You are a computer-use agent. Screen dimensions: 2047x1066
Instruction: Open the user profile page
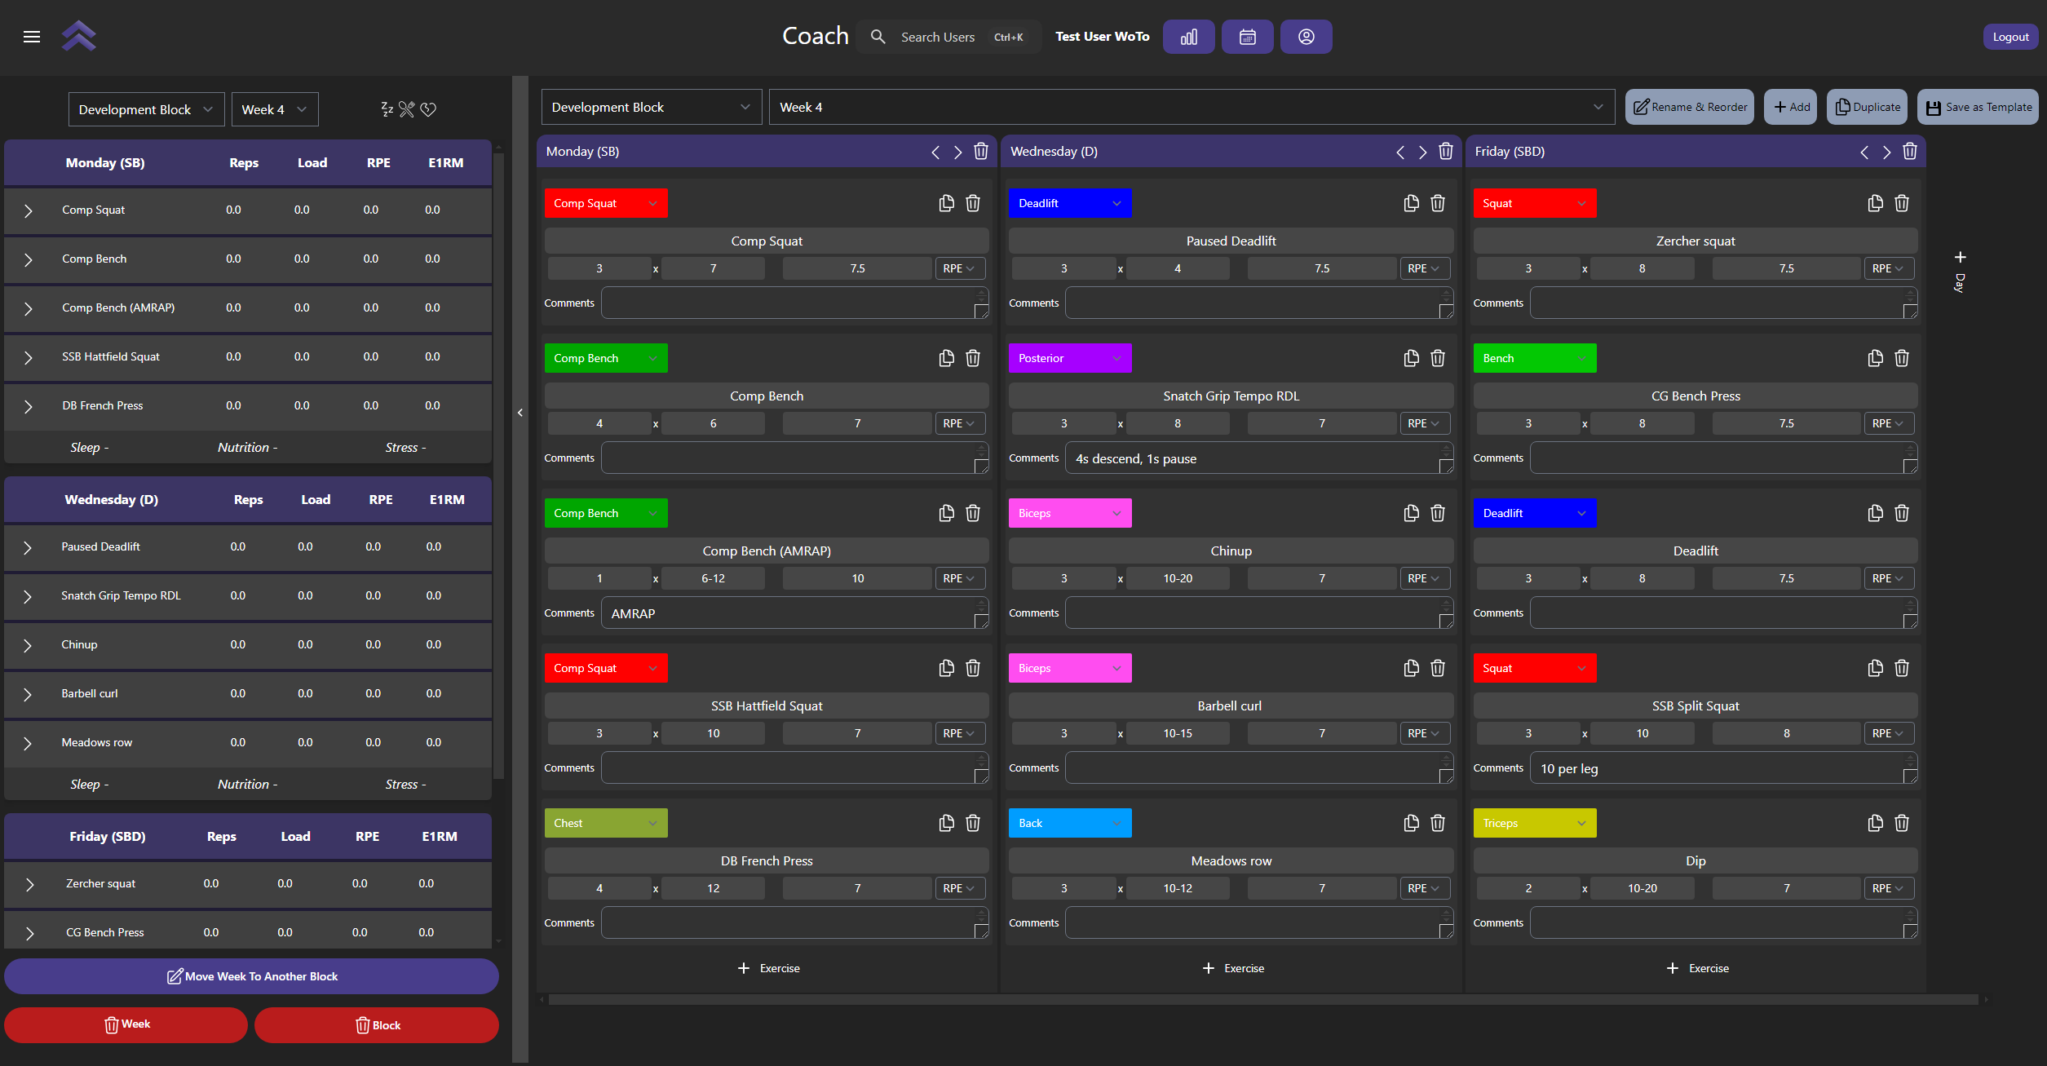point(1306,37)
